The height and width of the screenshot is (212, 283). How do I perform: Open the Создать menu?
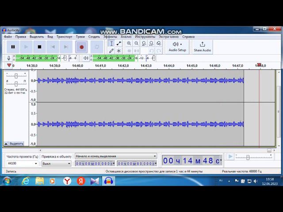94,37
